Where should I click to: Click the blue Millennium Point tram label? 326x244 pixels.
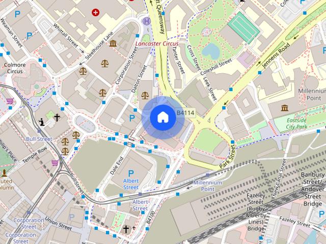(x=208, y=186)
